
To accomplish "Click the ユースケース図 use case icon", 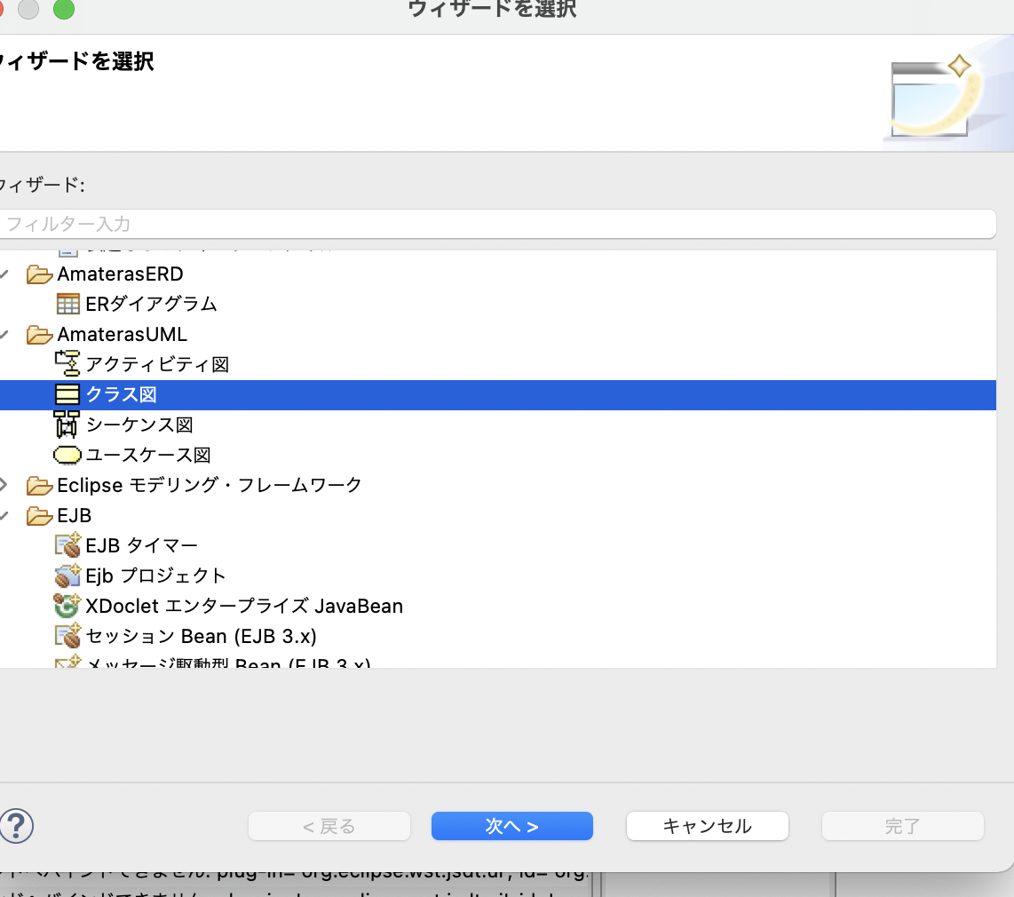I will point(67,455).
